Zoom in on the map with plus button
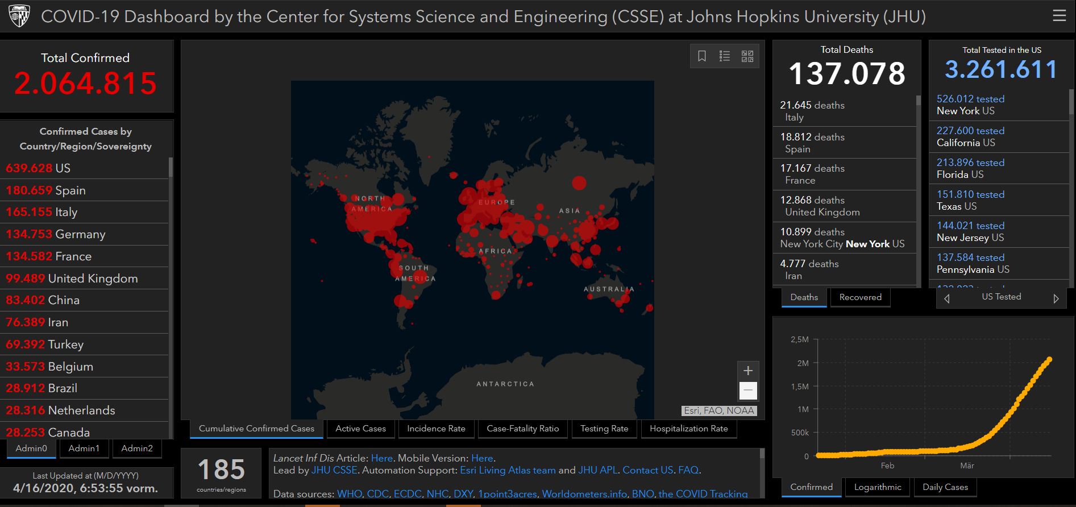The width and height of the screenshot is (1076, 507). point(748,371)
